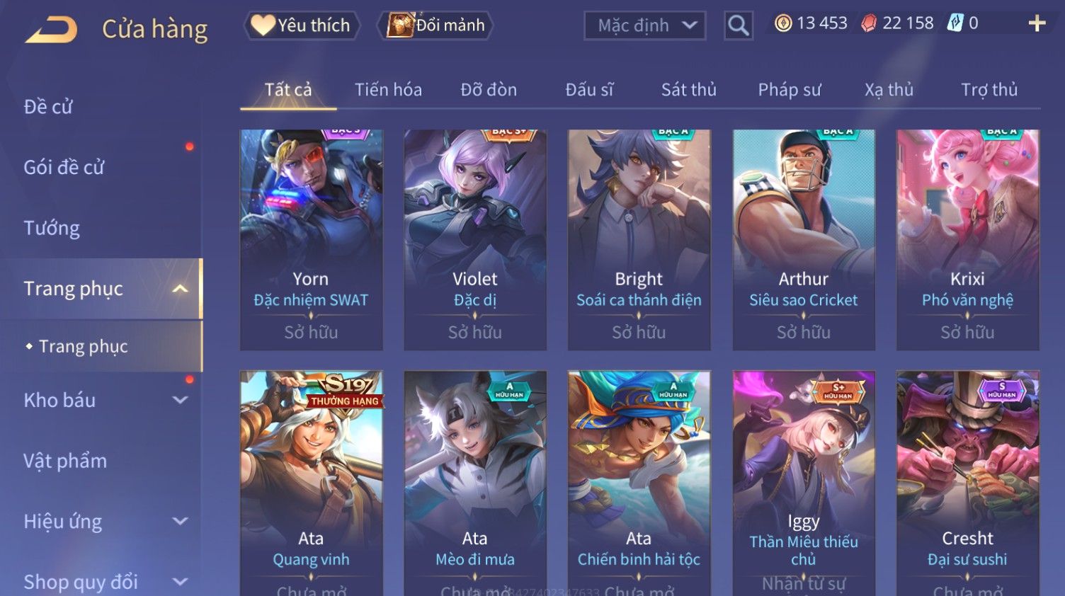Tap the back arrow beside Cửa hàng
Viewport: 1065px width, 596px height.
pyautogui.click(x=51, y=30)
